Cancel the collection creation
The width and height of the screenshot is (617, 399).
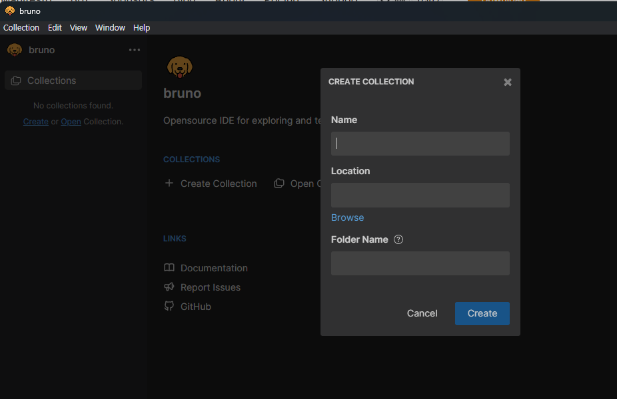[422, 313]
